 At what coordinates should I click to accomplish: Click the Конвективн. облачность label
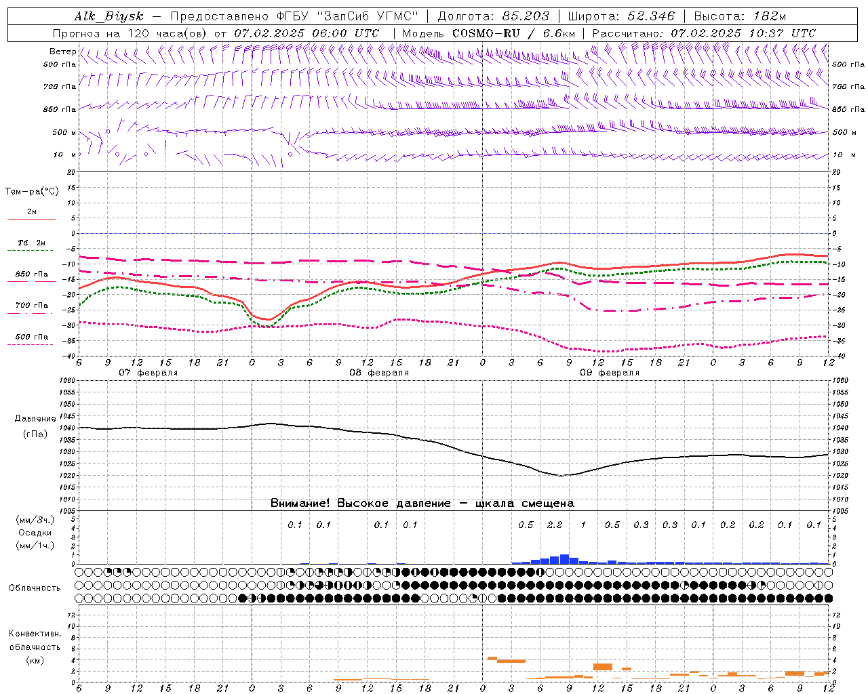tap(35, 647)
